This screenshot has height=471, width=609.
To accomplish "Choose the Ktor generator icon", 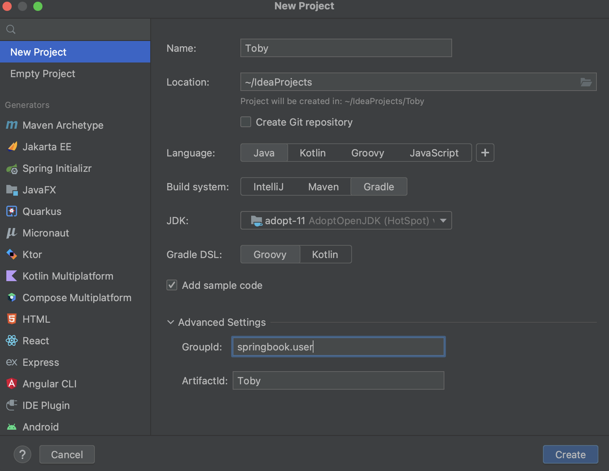I will coord(12,255).
